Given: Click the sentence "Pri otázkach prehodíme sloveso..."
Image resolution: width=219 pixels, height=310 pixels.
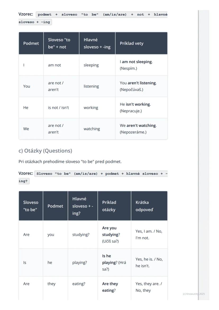Looking at the screenshot, I should coord(70,161).
